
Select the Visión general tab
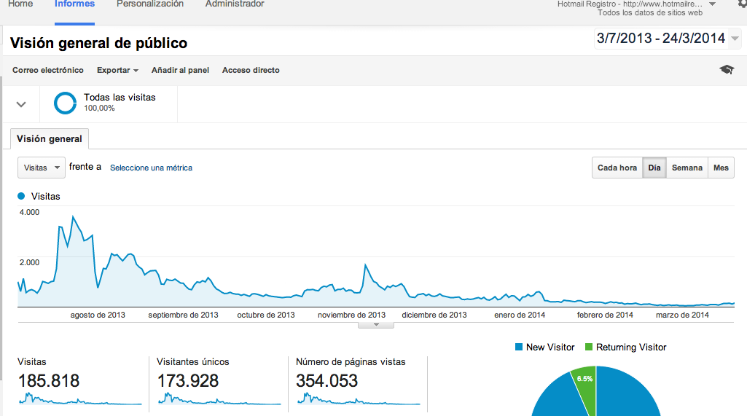(50, 138)
